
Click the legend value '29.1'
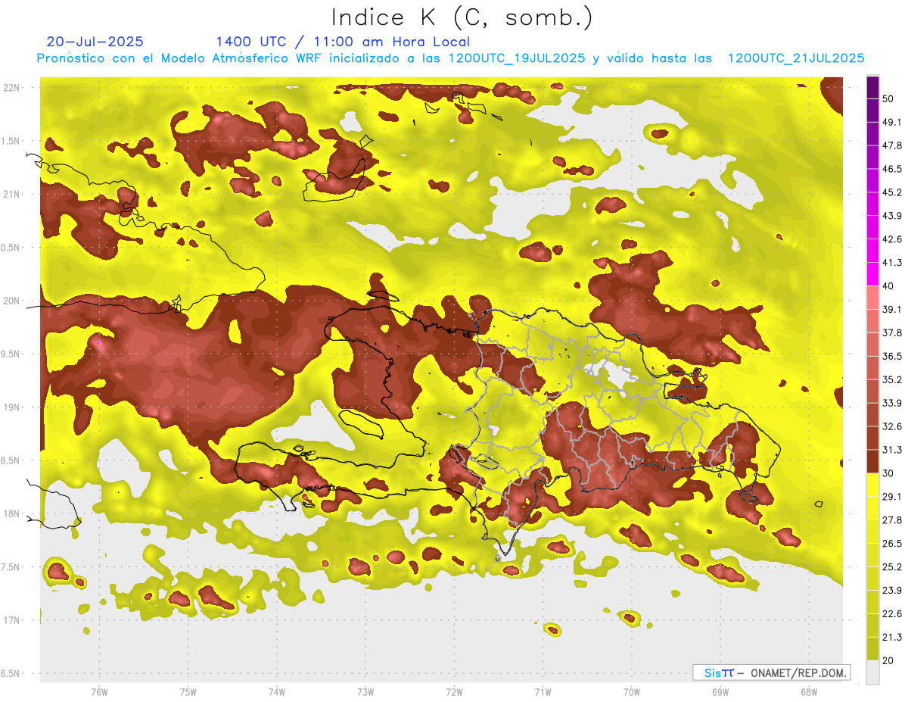point(891,497)
